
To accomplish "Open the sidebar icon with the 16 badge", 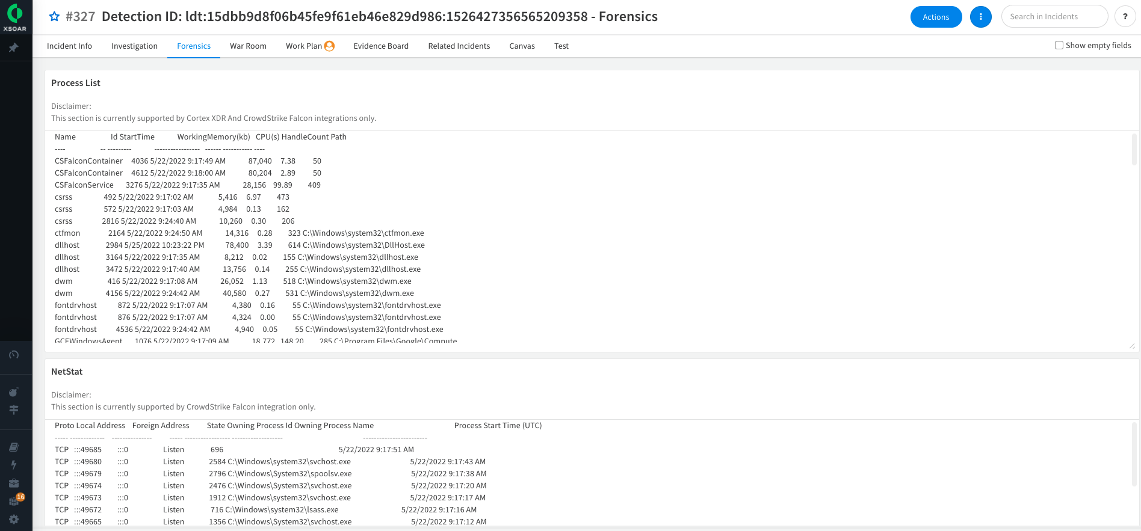I will point(14,501).
